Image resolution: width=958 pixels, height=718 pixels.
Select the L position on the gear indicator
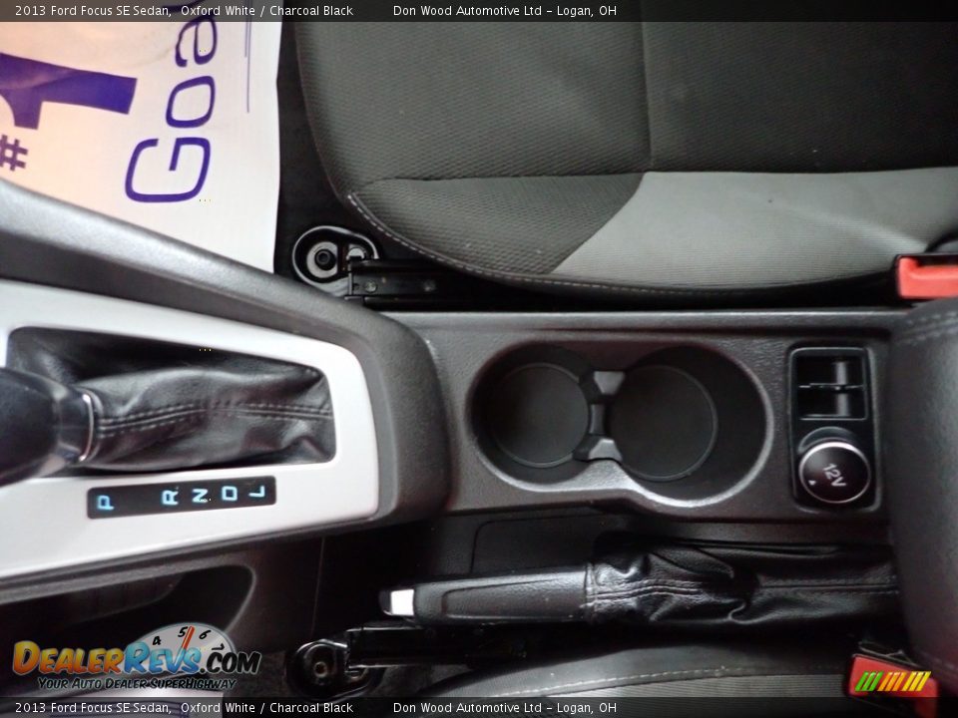click(258, 492)
